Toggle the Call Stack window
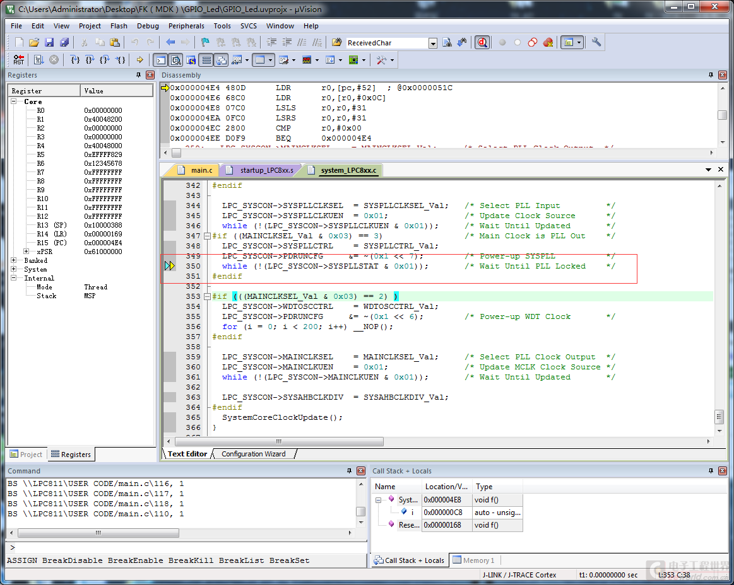Viewport: 734px width, 585px height. point(222,60)
